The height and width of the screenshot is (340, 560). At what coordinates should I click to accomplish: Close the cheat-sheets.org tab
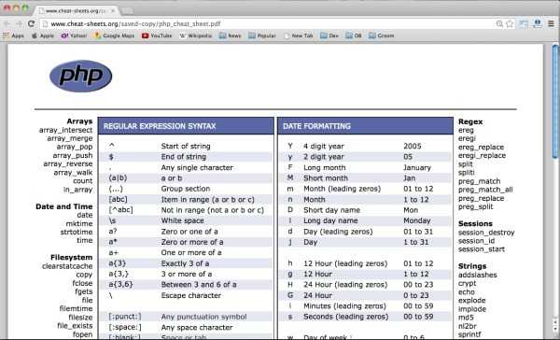(x=113, y=10)
